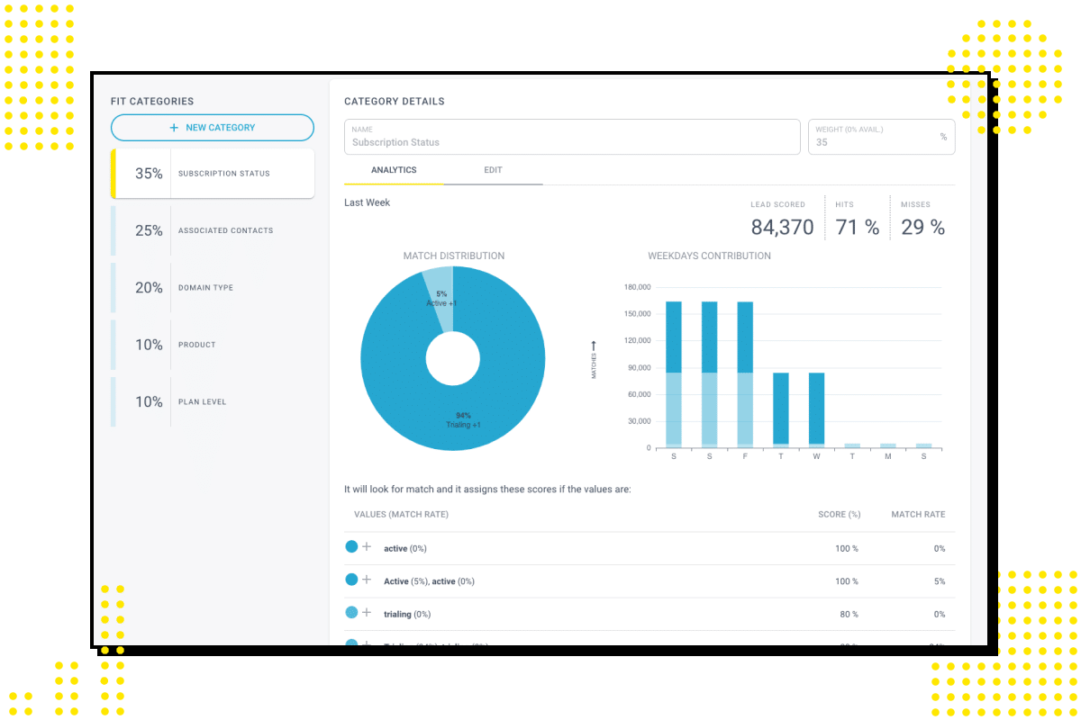1081x720 pixels.
Task: Open the Plan Level category
Action: (x=213, y=402)
